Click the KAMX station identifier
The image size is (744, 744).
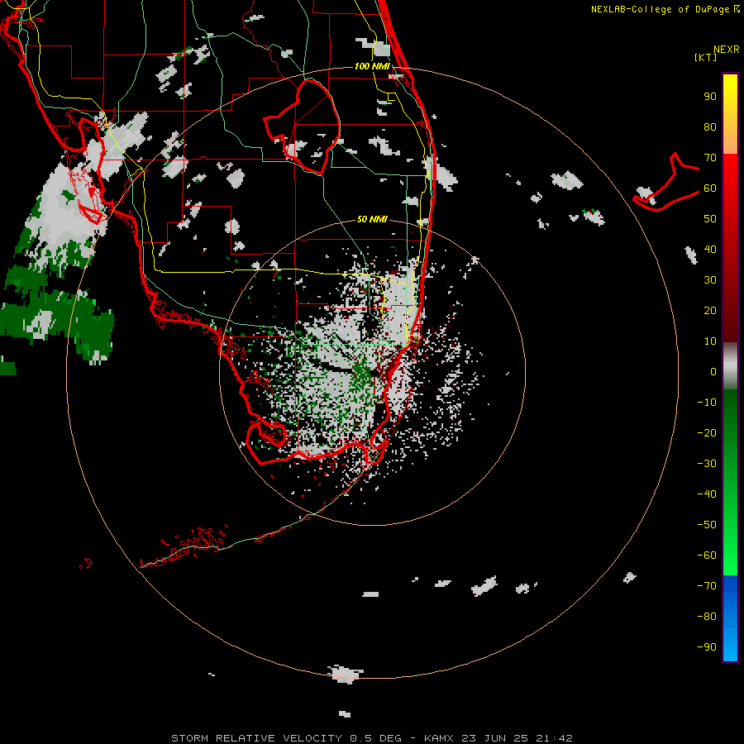[x=440, y=738]
